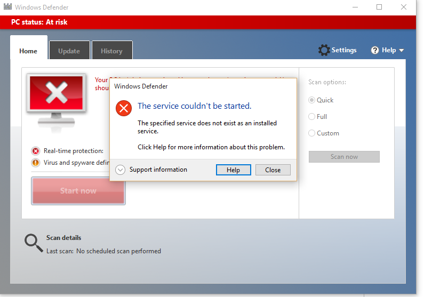Click the "Real-time protection:" label
Image resolution: width=440 pixels, height=297 pixels.
[74, 151]
